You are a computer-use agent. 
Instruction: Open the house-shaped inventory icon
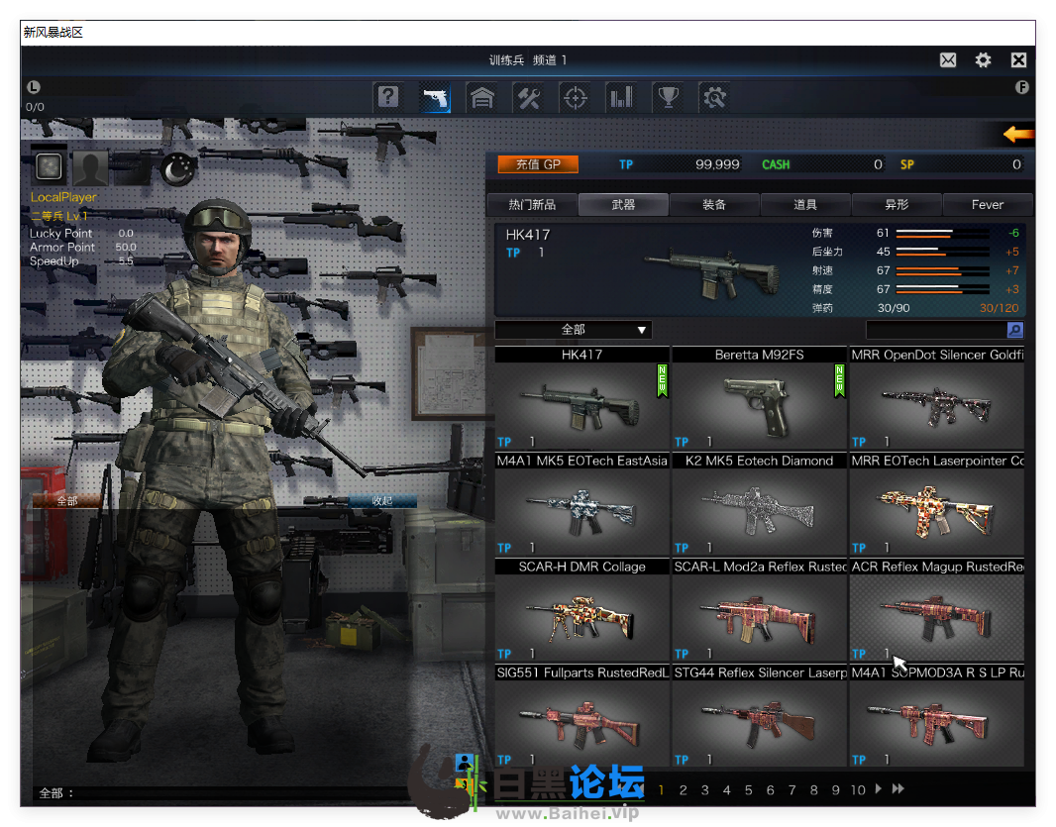pyautogui.click(x=481, y=98)
